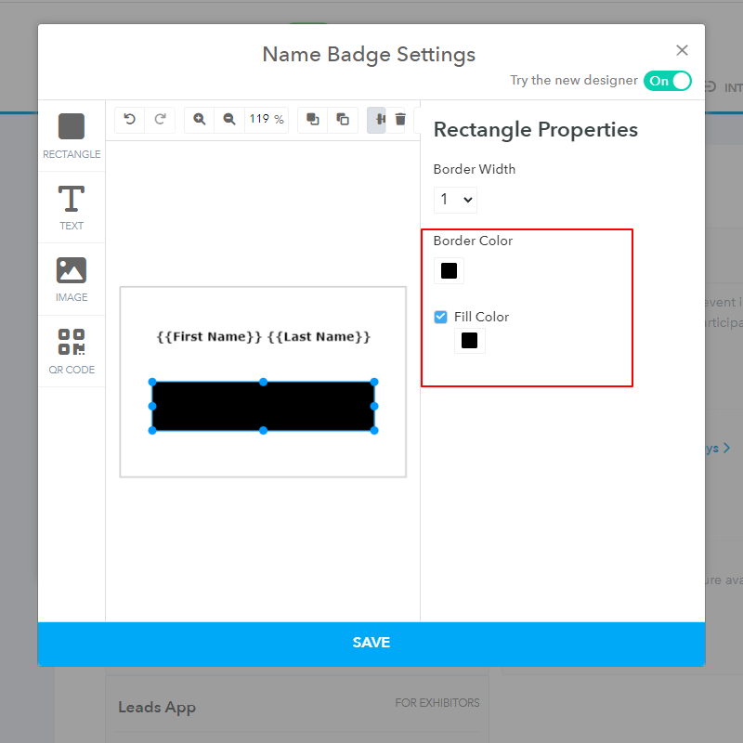This screenshot has width=743, height=743.
Task: Select the black rectangle on the badge
Action: (263, 406)
